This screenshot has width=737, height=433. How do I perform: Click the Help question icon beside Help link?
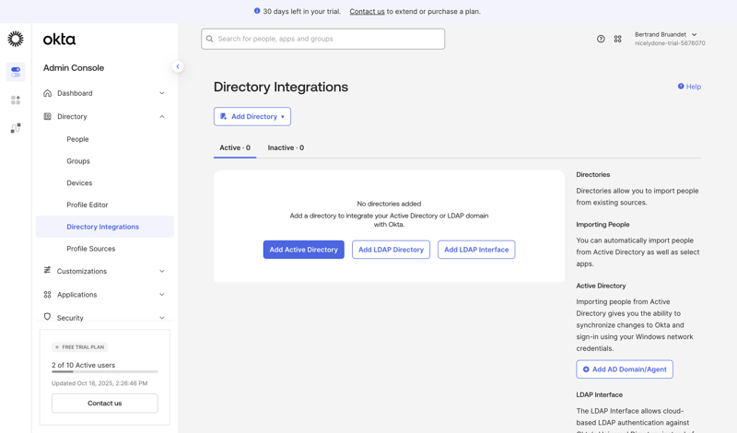click(x=681, y=86)
